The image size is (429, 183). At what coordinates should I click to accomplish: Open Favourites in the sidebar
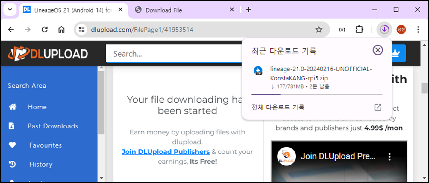click(46, 145)
